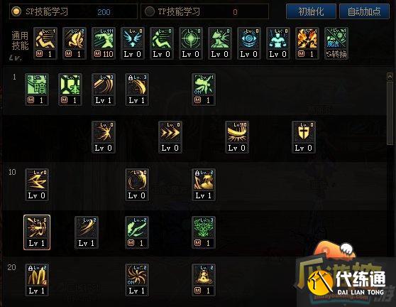Viewport: 396px width, 307px height.
Task: Click the 自动加点 auto-assign button
Action: (x=364, y=11)
